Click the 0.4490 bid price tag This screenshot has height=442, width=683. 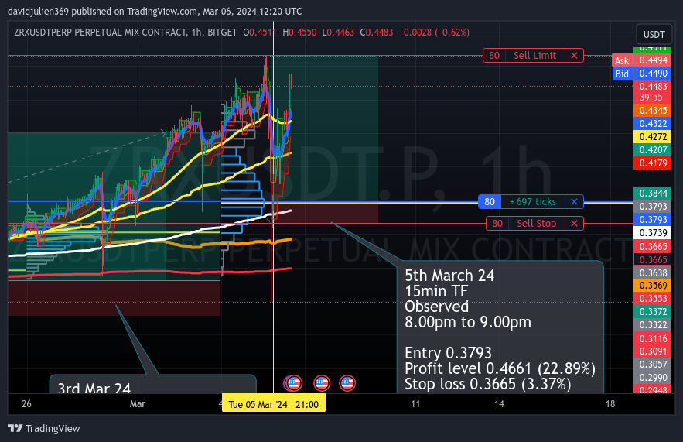[653, 74]
